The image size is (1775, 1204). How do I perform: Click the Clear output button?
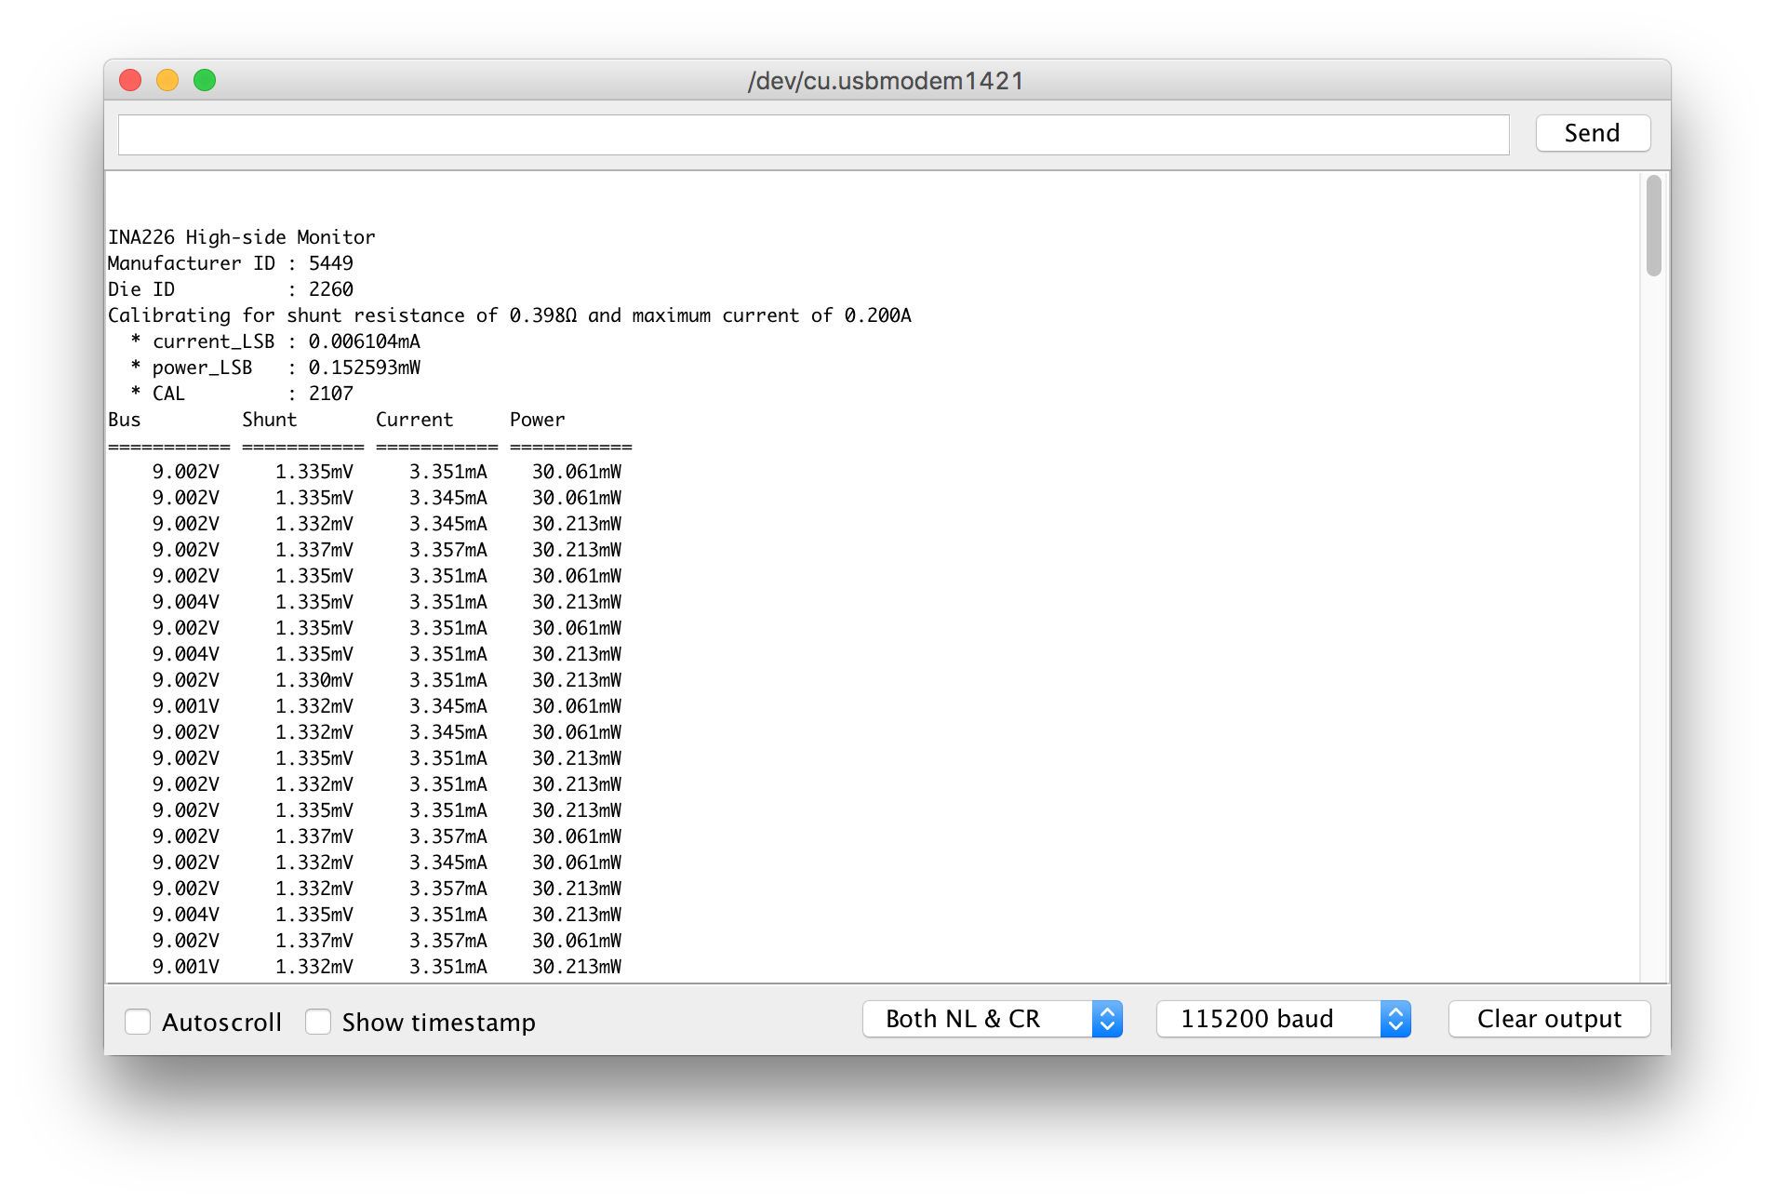(x=1549, y=1019)
